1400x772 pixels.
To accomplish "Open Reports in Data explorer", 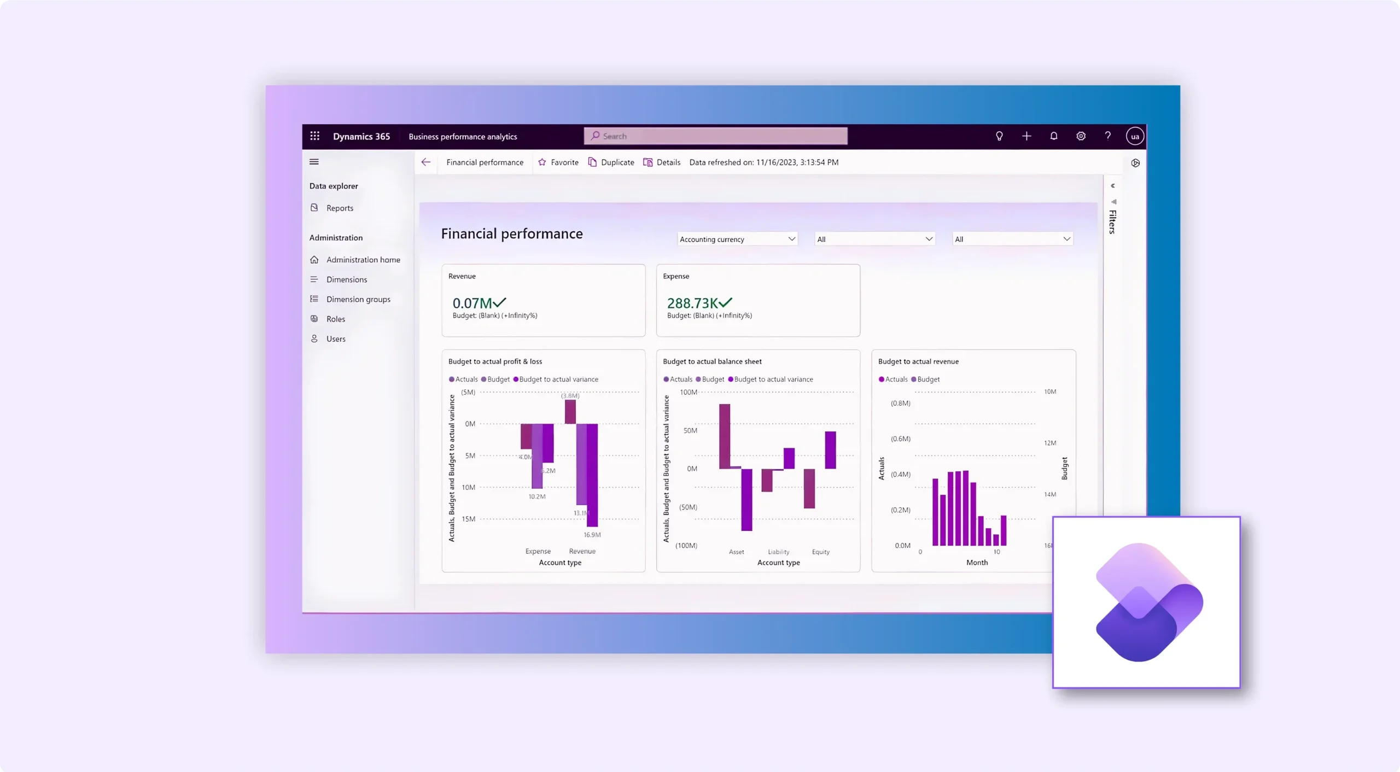I will [340, 208].
